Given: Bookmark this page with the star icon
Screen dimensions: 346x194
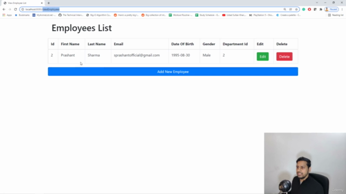Looking at the screenshot, I should point(296,9).
